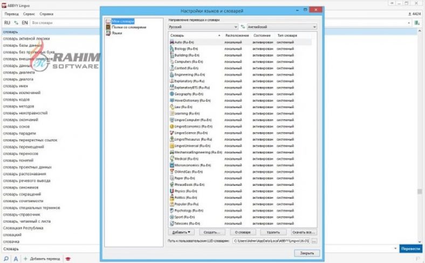Click the letter A icon in bottom toolbar
The width and height of the screenshot is (425, 263).
[16, 259]
